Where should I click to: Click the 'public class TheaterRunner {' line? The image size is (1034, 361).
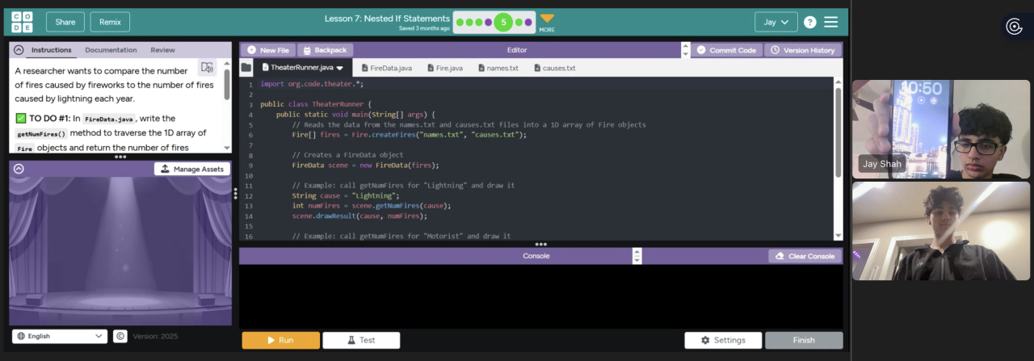[315, 104]
